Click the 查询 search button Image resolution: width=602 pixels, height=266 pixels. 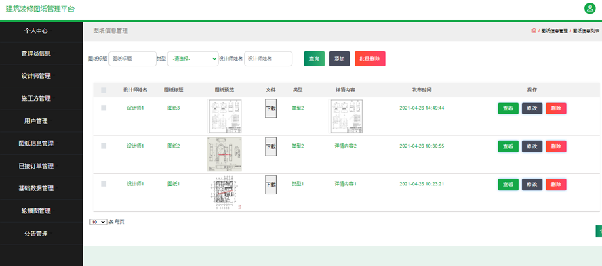click(314, 59)
